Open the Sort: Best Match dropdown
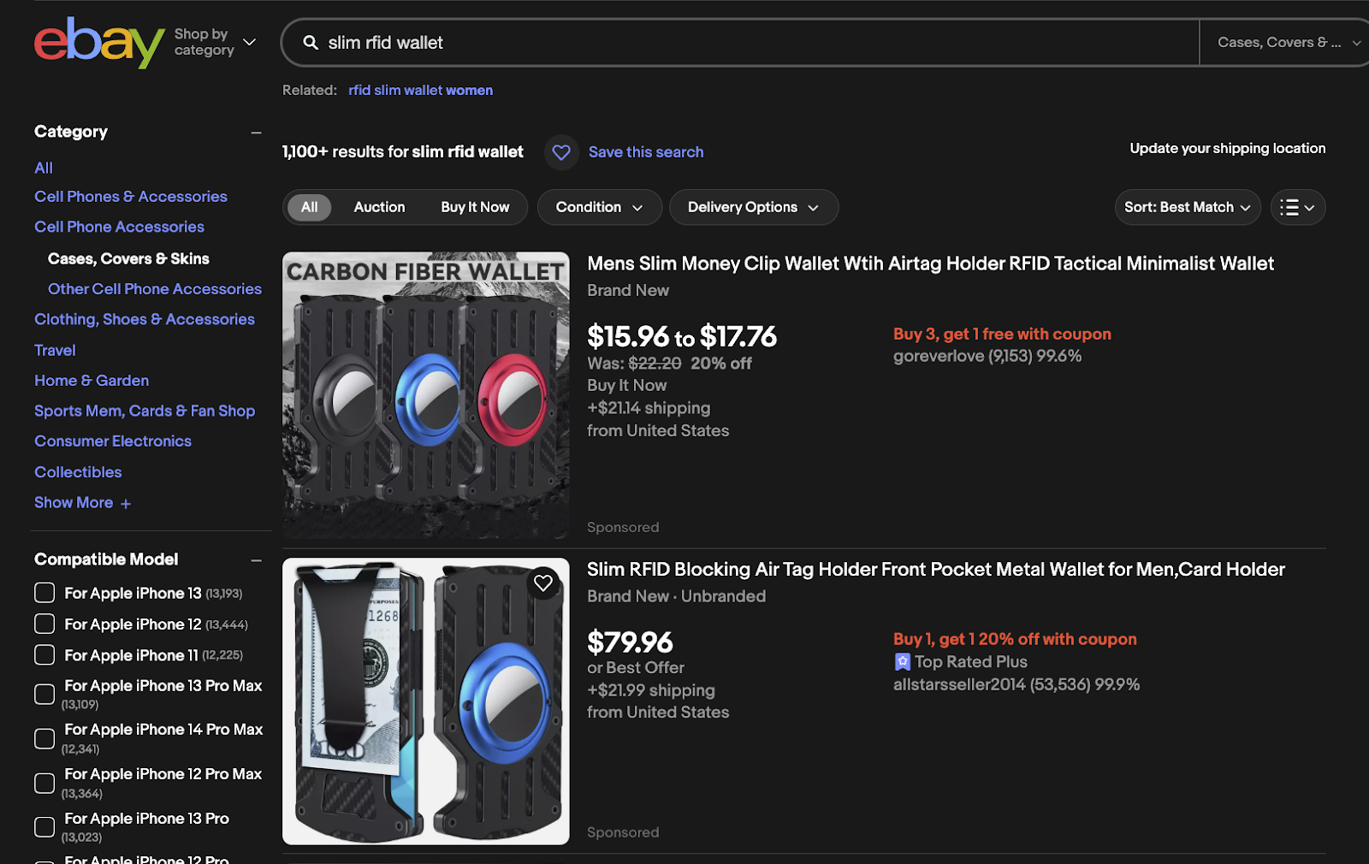 pos(1187,207)
